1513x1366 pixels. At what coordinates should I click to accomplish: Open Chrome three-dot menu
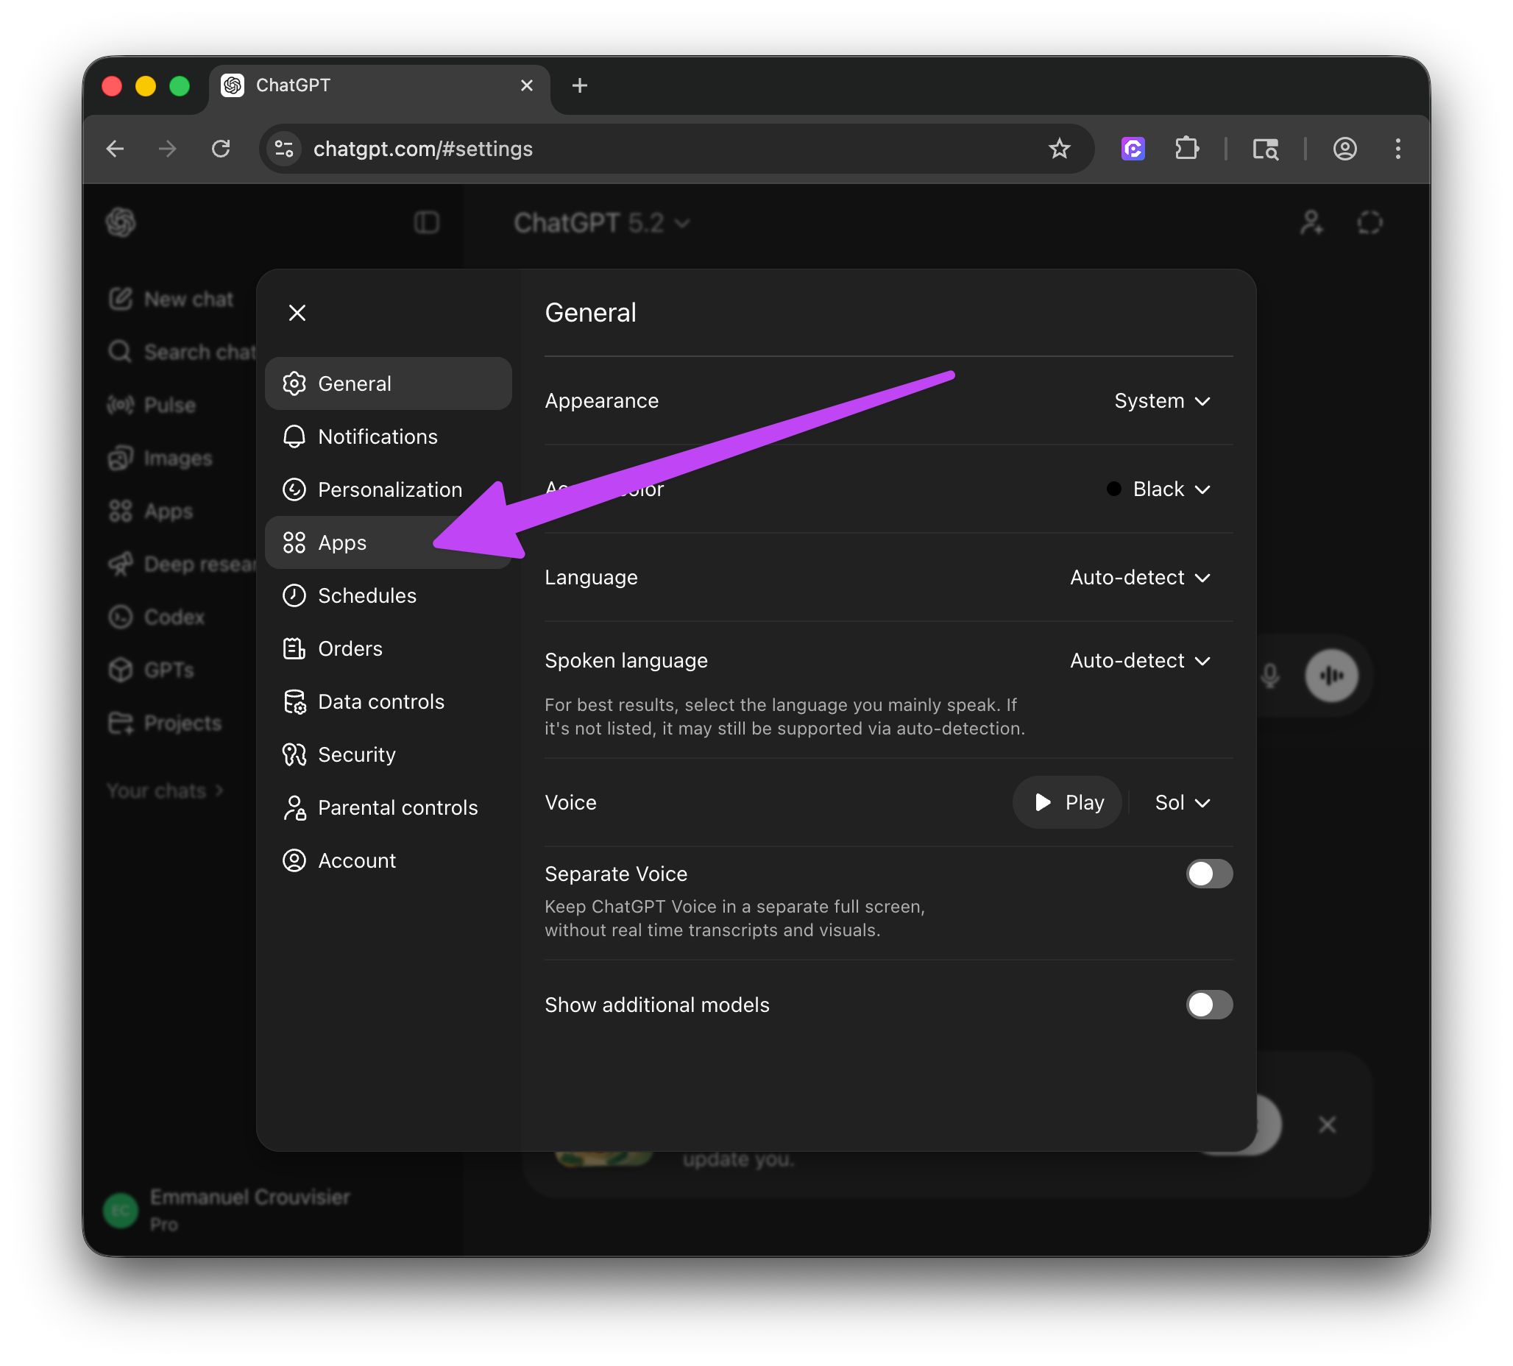1397,149
